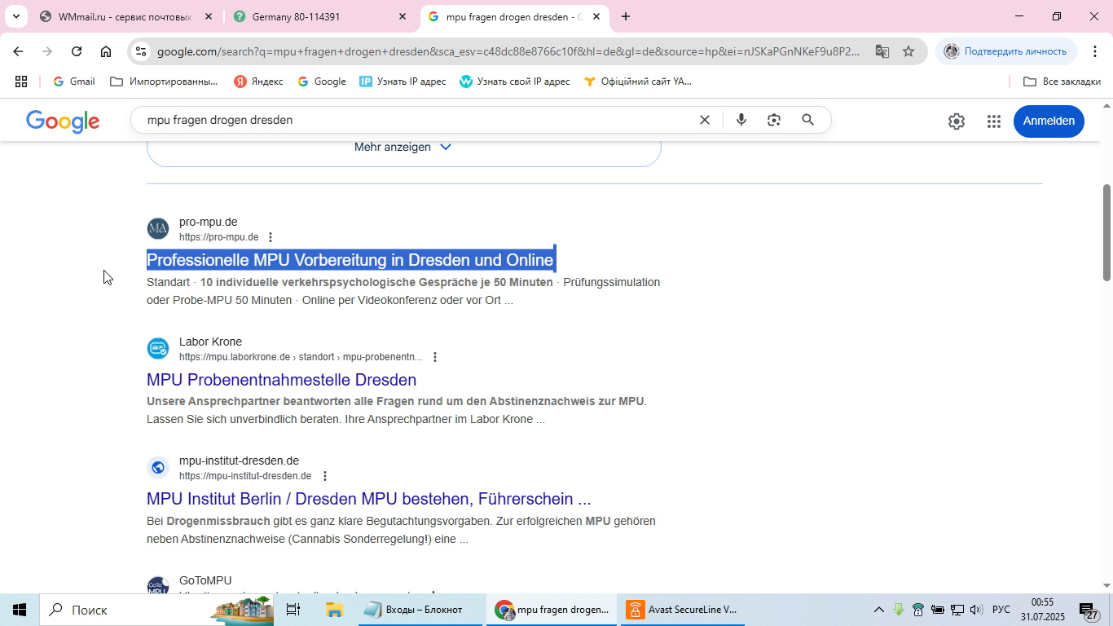
Task: Switch to Avast SecureLine VPN window
Action: point(683,610)
